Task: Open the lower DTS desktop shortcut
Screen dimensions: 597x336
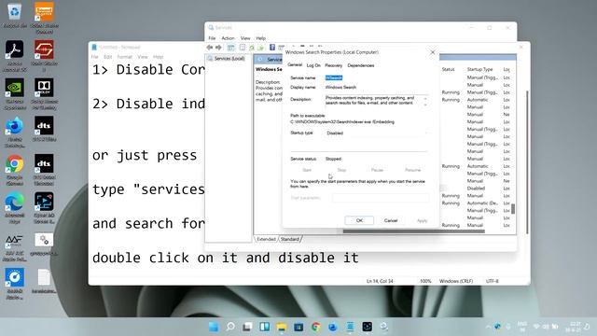Action: [x=44, y=170]
